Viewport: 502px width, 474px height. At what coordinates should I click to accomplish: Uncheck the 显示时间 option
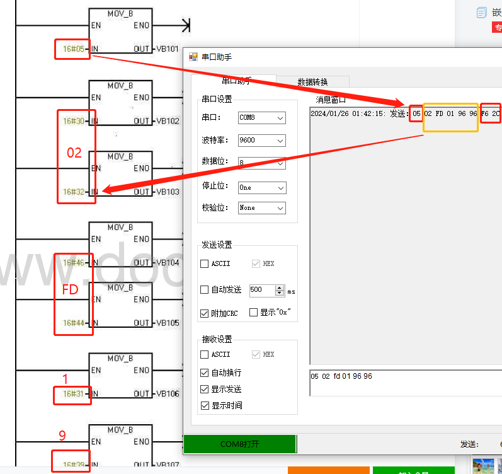point(205,405)
